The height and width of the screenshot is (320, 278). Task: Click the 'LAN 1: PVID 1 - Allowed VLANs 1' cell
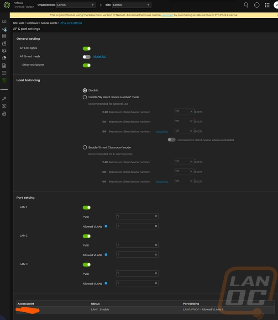click(203, 309)
